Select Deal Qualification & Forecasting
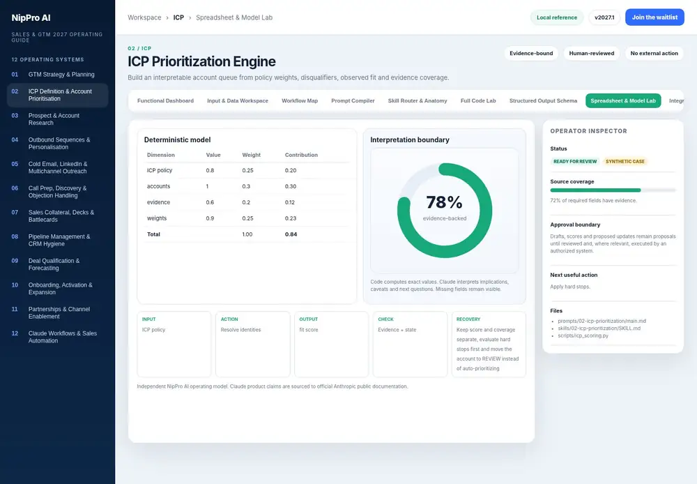This screenshot has height=484, width=697. point(57,264)
